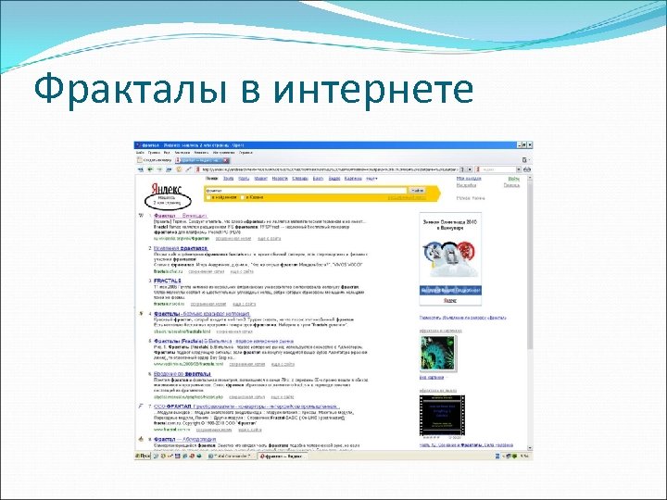The height and width of the screenshot is (500, 667).
Task: Click the Yandex search query field
Action: pyautogui.click(x=307, y=191)
